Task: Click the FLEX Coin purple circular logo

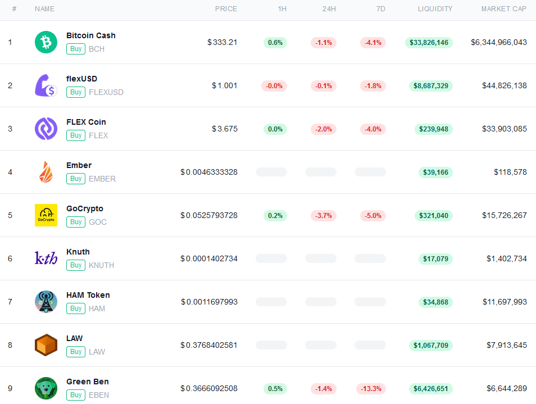Action: (46, 129)
